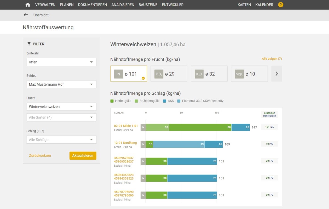The height and width of the screenshot is (209, 329).
Task: Open the BAUSTEINE menu
Action: pos(148,5)
